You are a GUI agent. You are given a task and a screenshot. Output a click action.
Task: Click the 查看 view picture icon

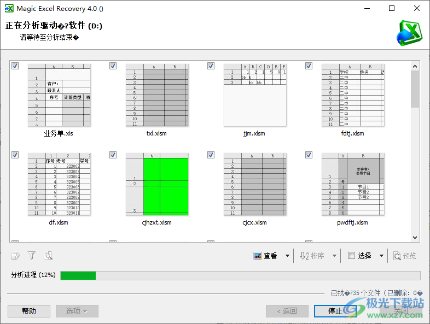(x=258, y=256)
